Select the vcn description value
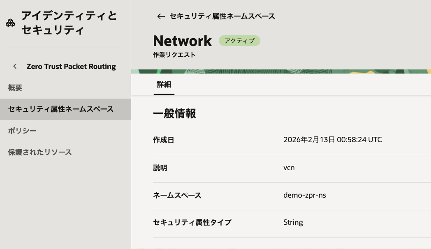 (289, 168)
